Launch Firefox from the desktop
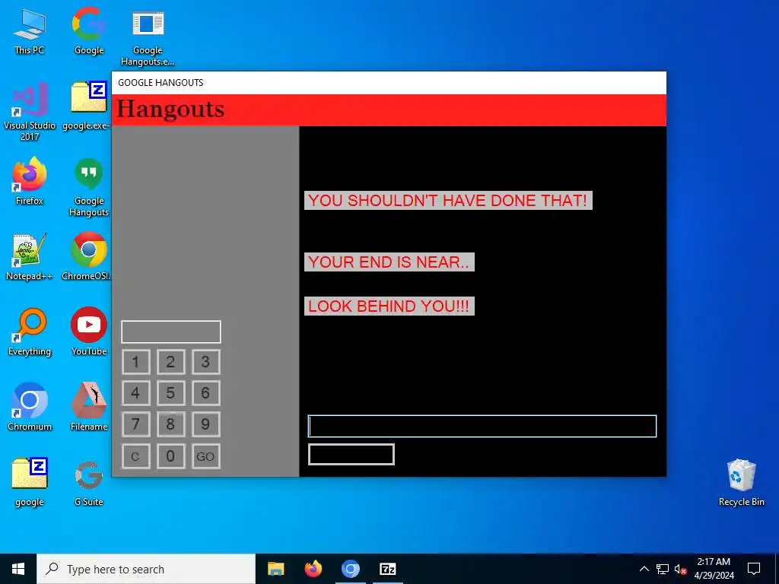The image size is (779, 584). tap(30, 181)
